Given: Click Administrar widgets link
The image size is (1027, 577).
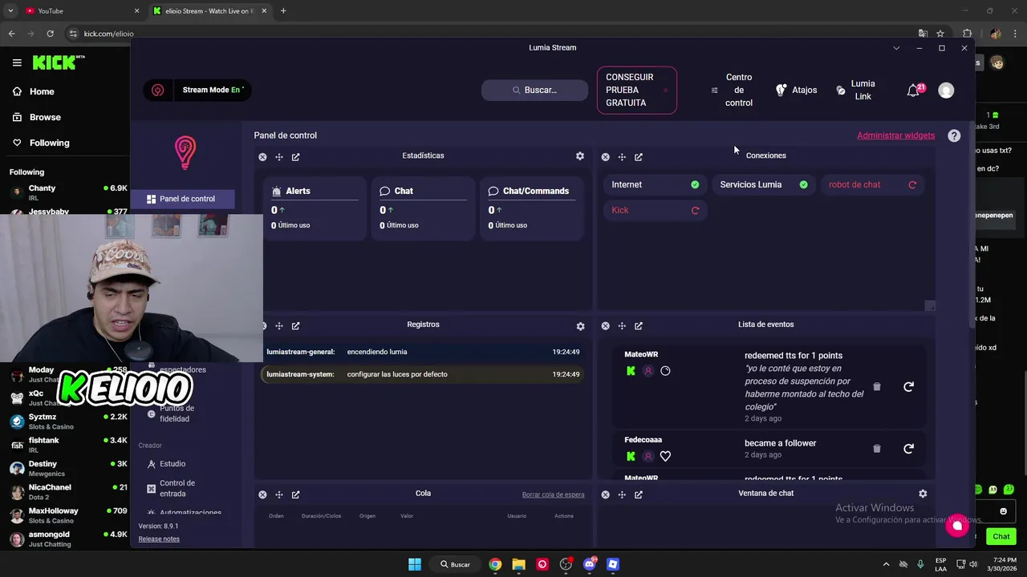Looking at the screenshot, I should (x=895, y=135).
